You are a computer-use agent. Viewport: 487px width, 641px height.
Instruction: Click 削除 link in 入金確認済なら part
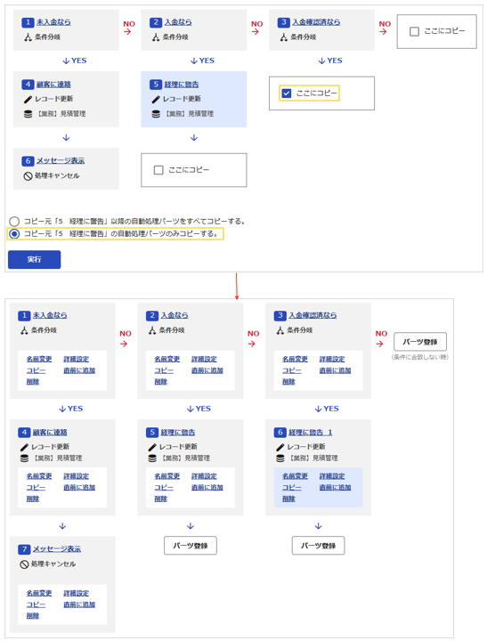coord(288,382)
